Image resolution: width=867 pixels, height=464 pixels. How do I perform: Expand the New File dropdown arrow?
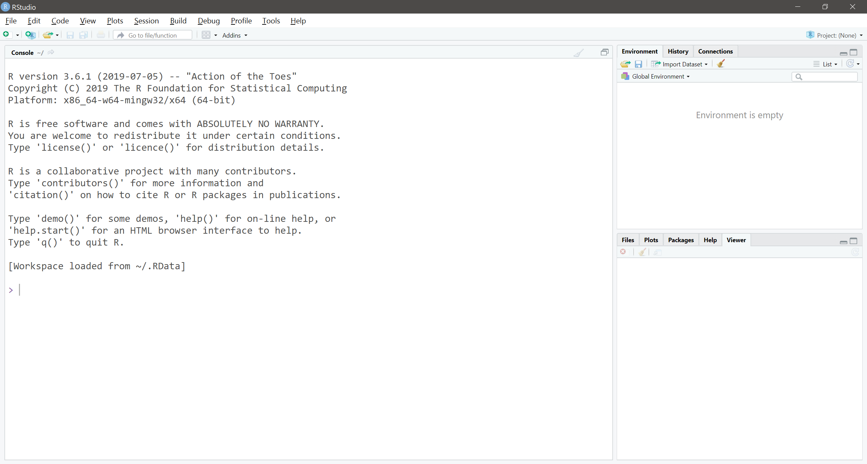coord(18,35)
